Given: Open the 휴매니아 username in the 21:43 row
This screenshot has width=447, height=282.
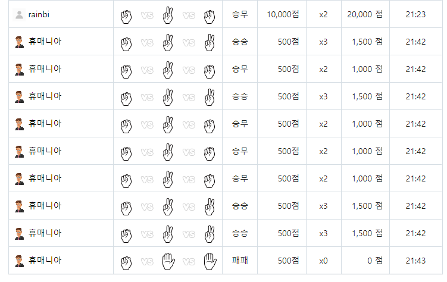Looking at the screenshot, I should click(x=45, y=261).
